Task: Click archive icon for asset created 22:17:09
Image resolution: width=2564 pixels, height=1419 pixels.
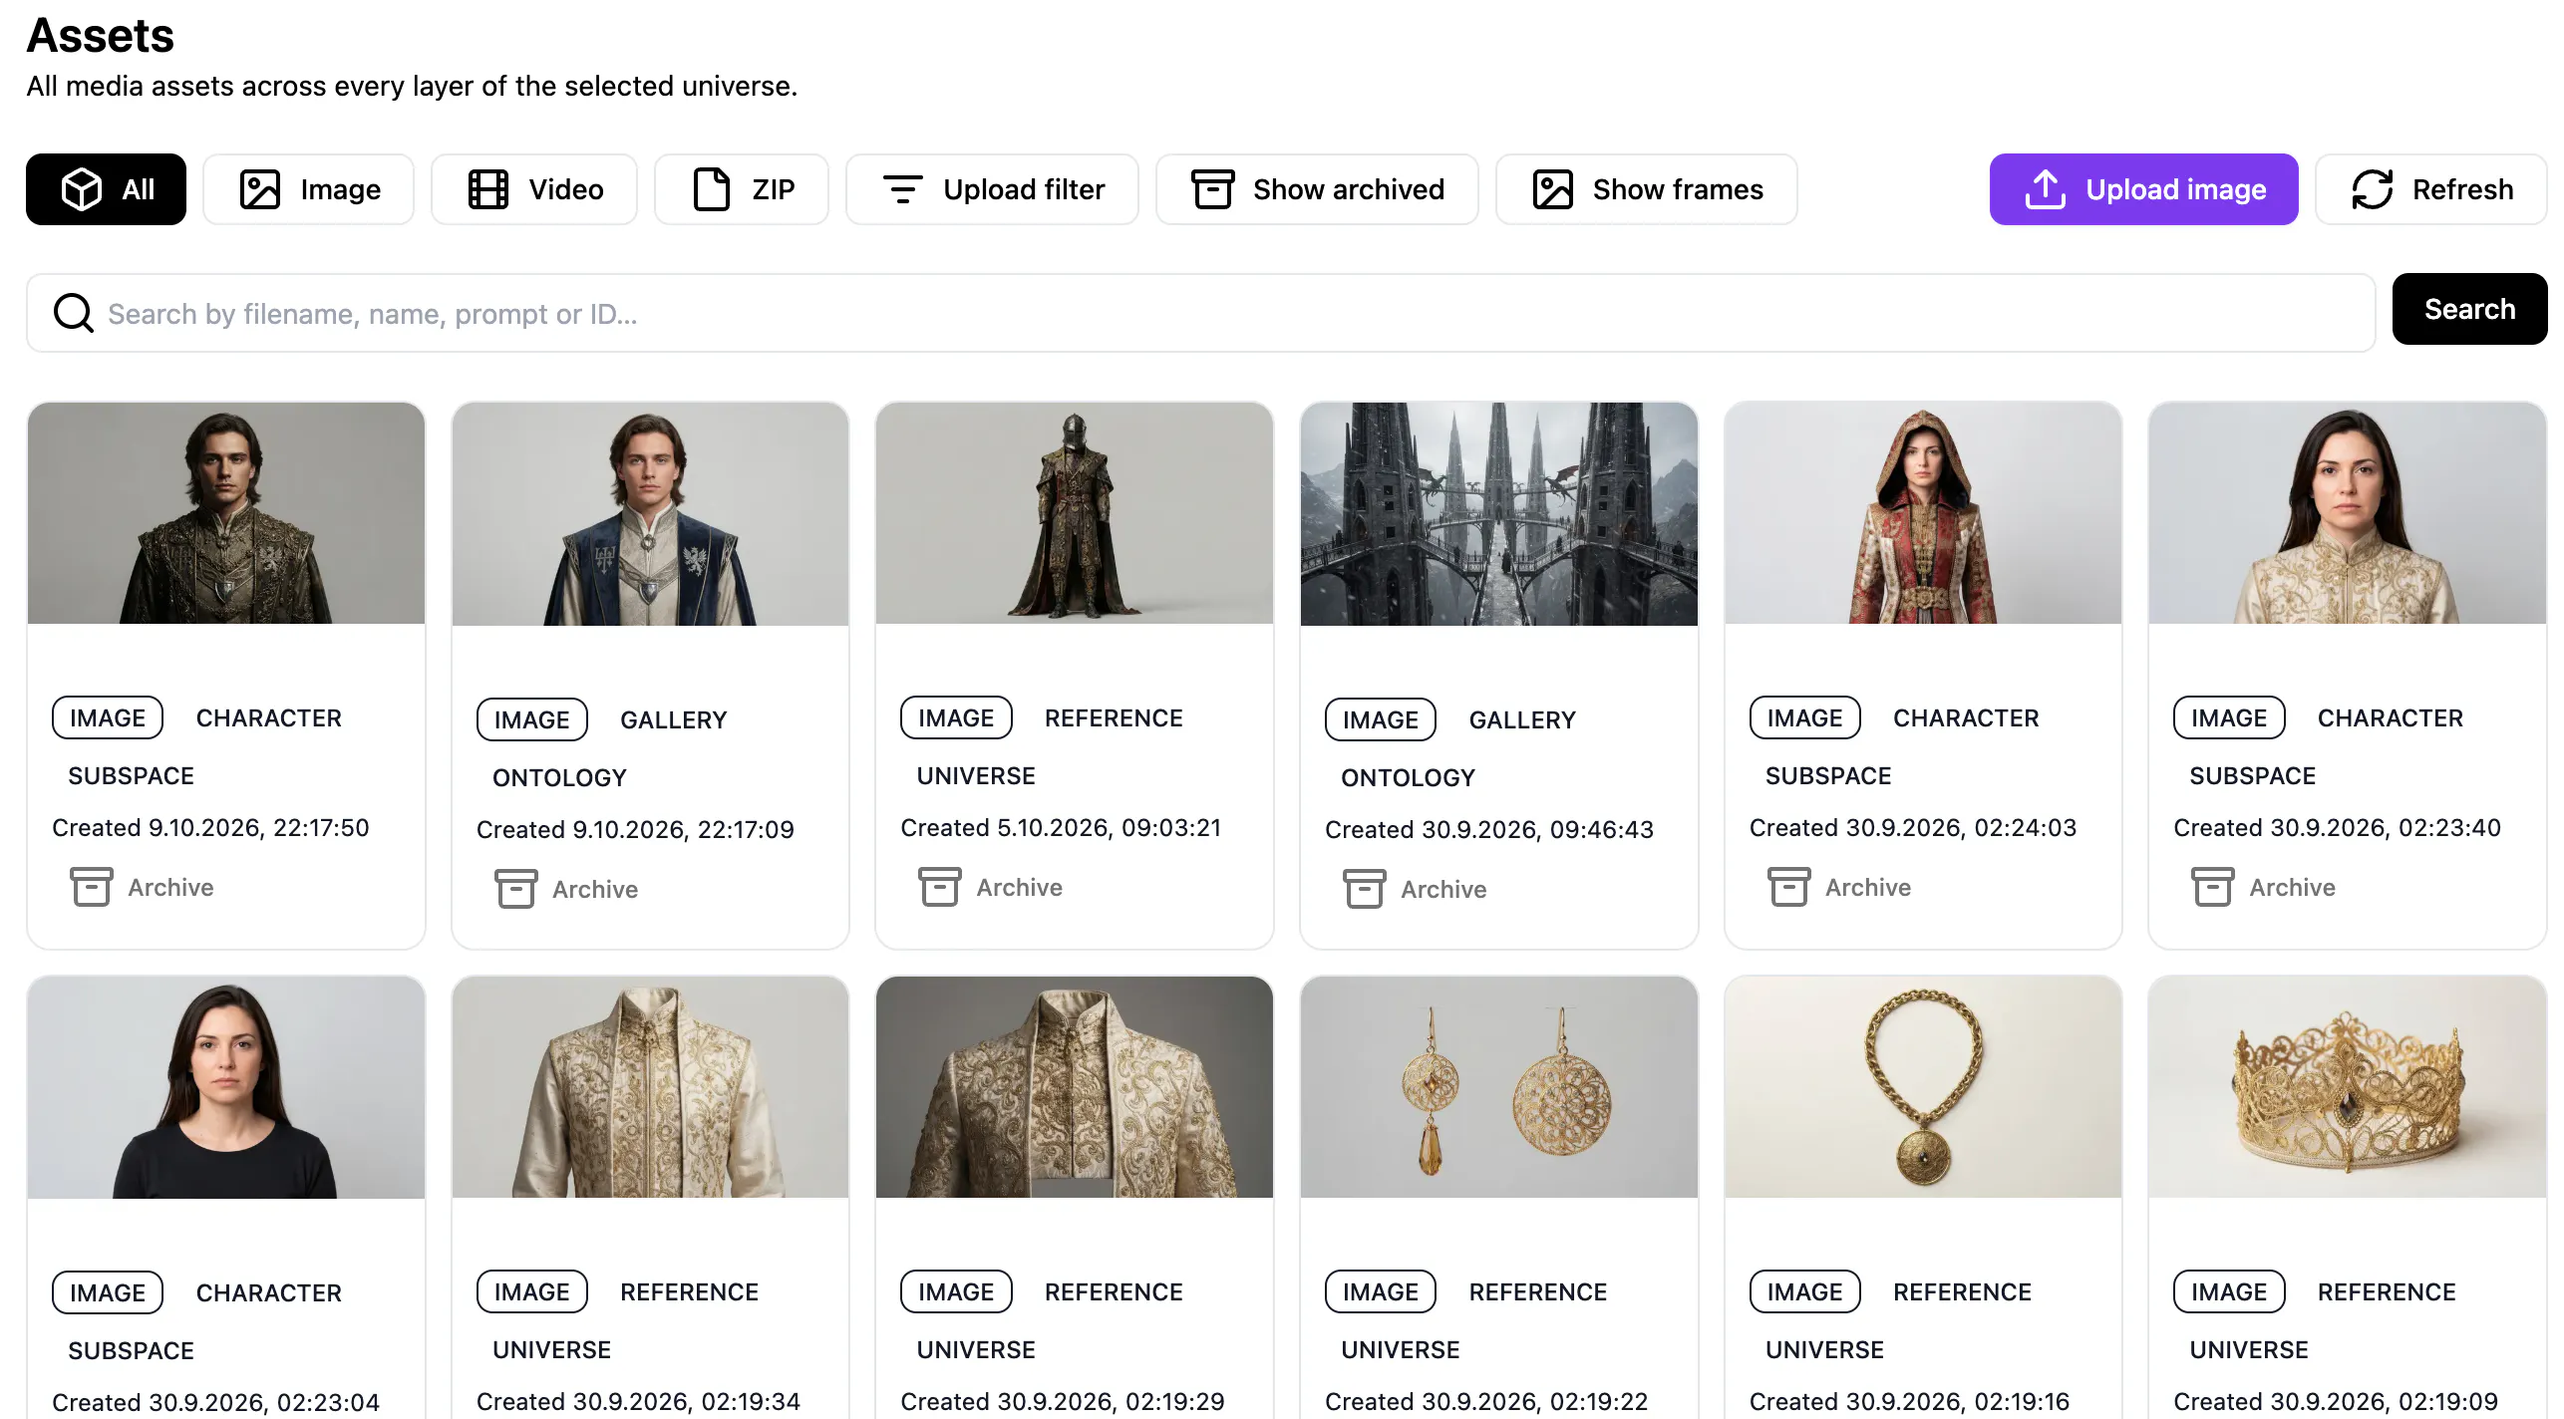Action: pyautogui.click(x=515, y=889)
